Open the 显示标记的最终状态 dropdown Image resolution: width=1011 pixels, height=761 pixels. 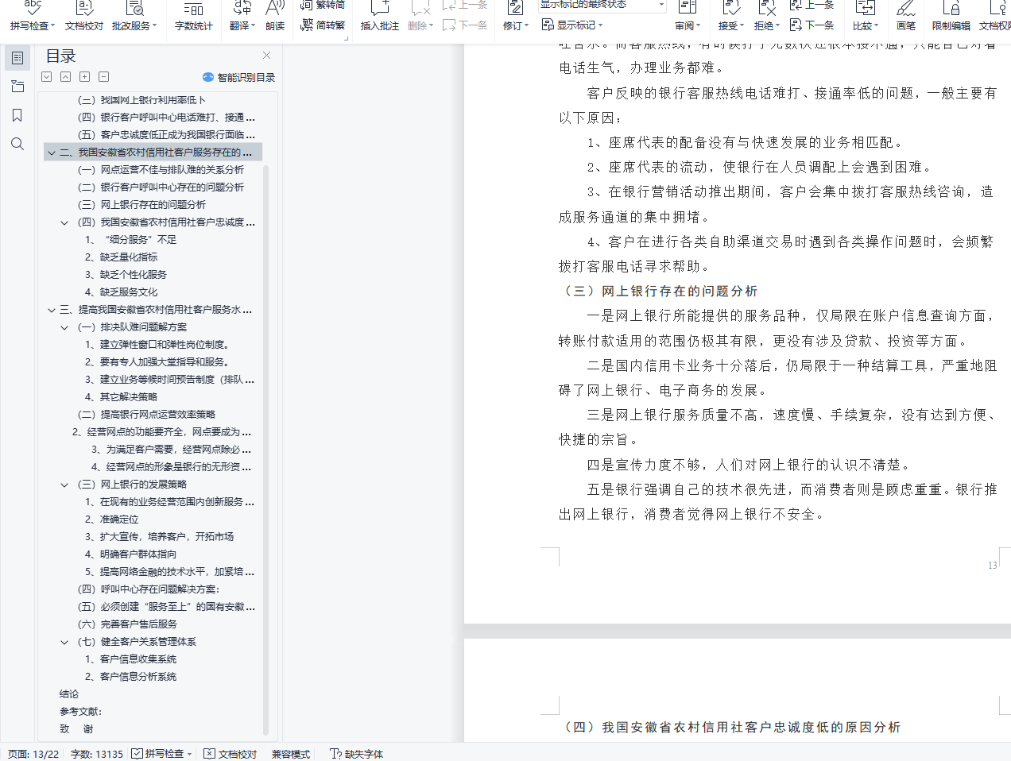[x=602, y=5]
